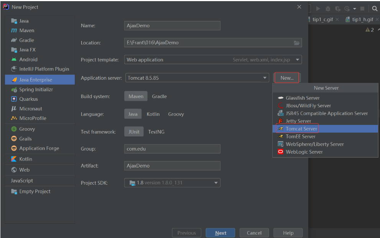Select Tomcat Server menu entry
The image size is (380, 238).
tap(325, 129)
